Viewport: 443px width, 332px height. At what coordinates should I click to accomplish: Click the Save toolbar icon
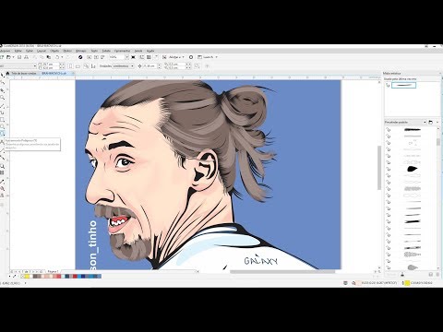click(x=19, y=57)
